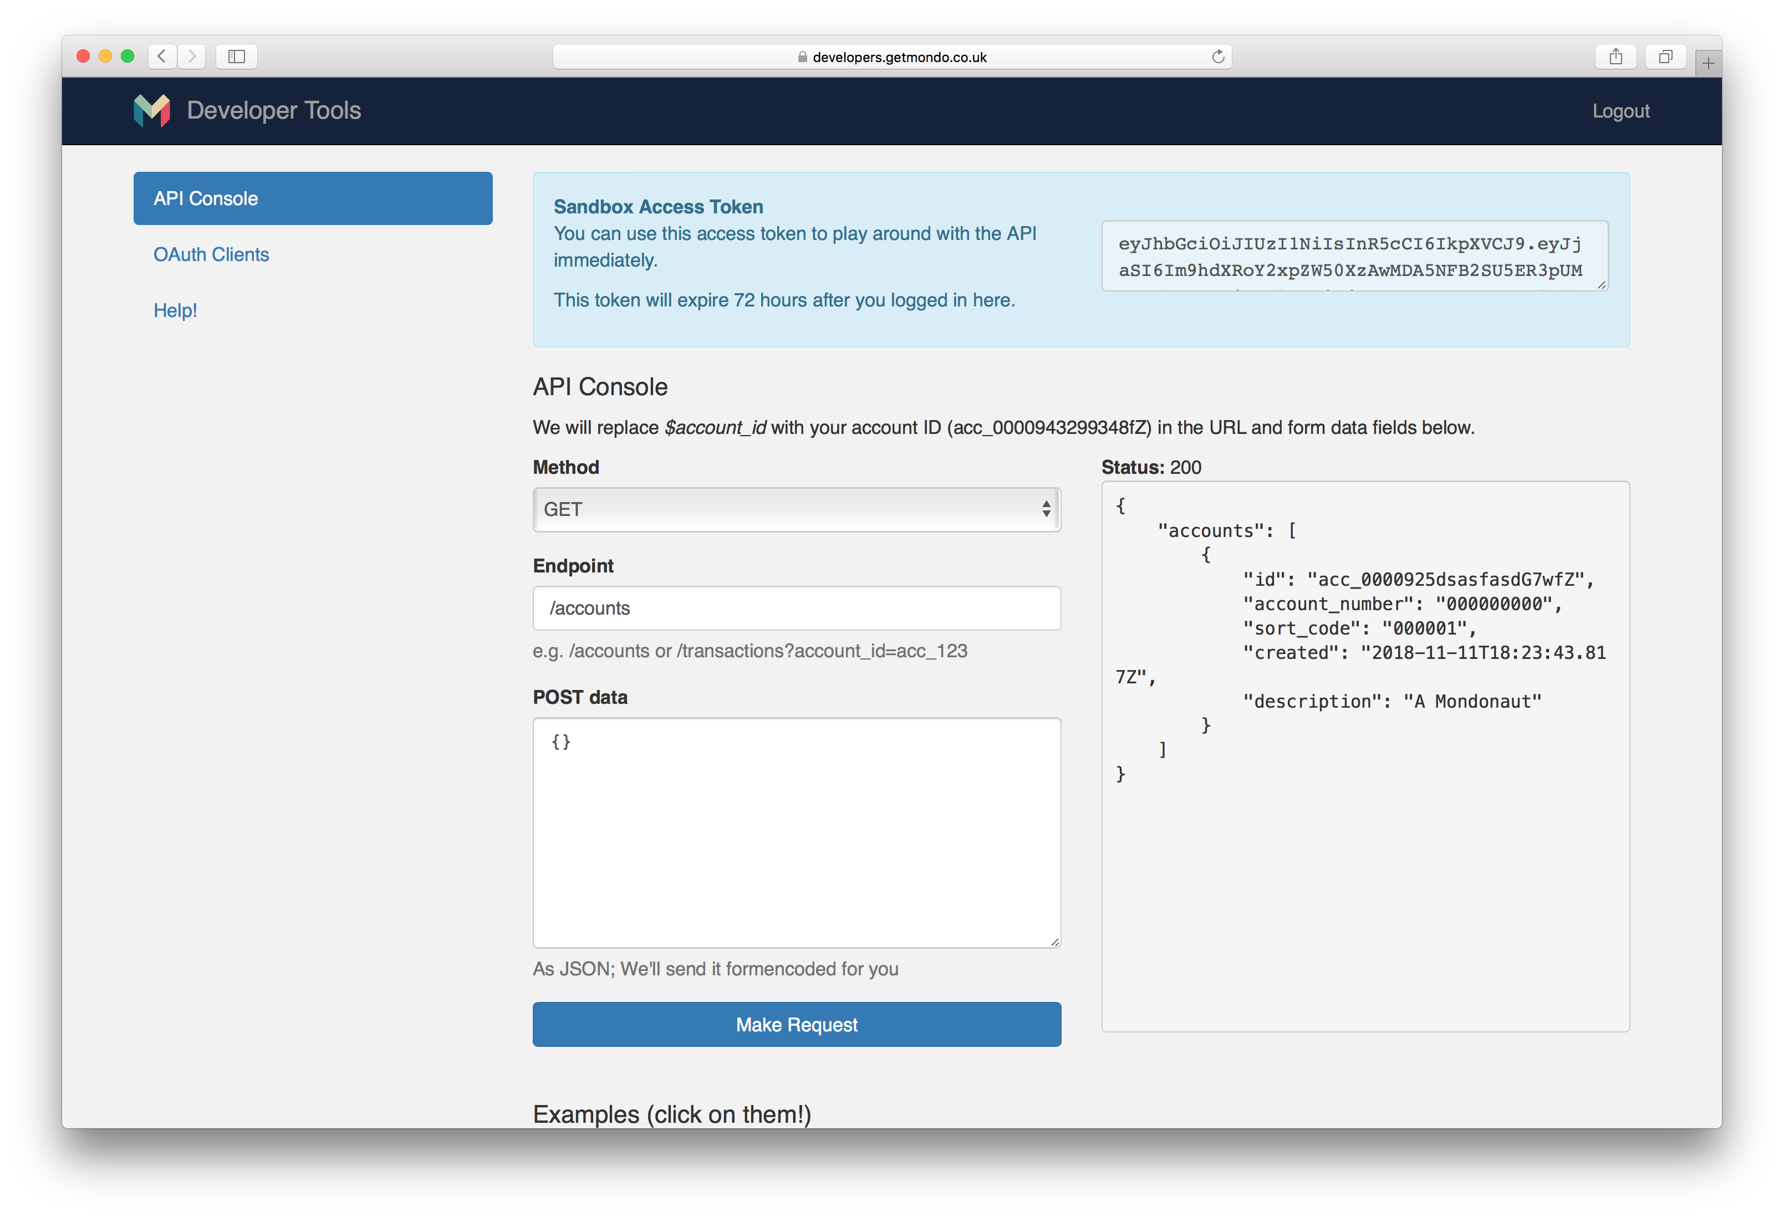
Task: Click the "description": "A Mondonaut" line
Action: tap(1391, 702)
